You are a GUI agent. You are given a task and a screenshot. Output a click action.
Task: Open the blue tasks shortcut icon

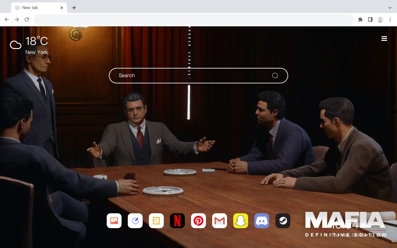[135, 221]
